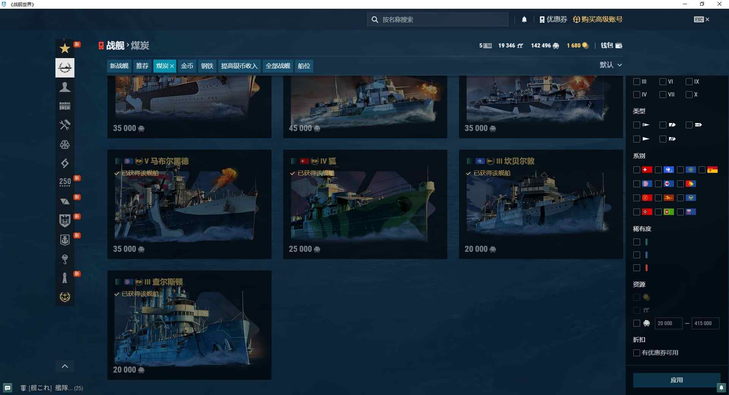Remove the 煤炭 filter tag via its X
729x395 pixels.
point(172,66)
